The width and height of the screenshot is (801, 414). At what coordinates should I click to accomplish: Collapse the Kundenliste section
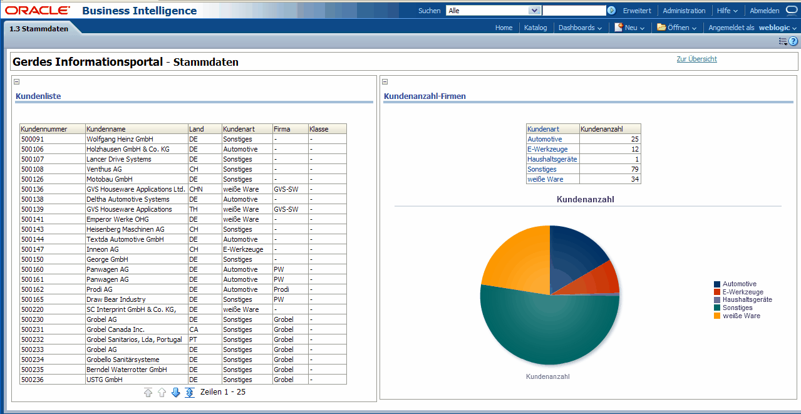(17, 81)
